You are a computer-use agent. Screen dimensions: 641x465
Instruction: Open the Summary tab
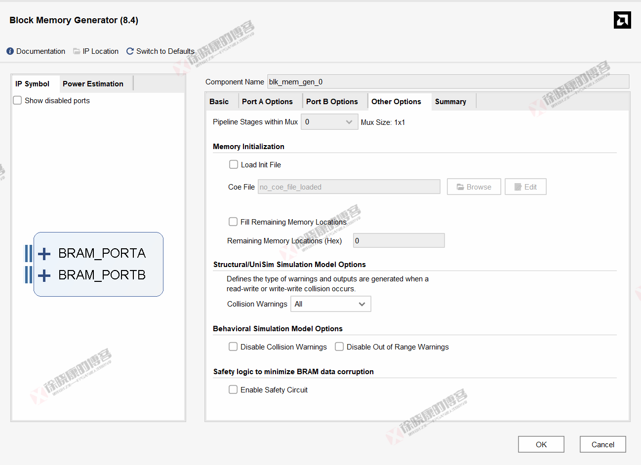click(450, 101)
